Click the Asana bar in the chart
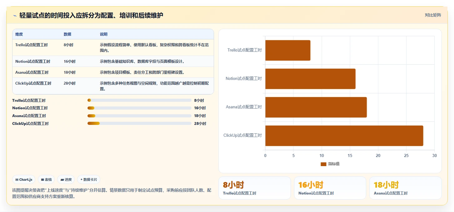454x212 pixels. tap(316, 107)
